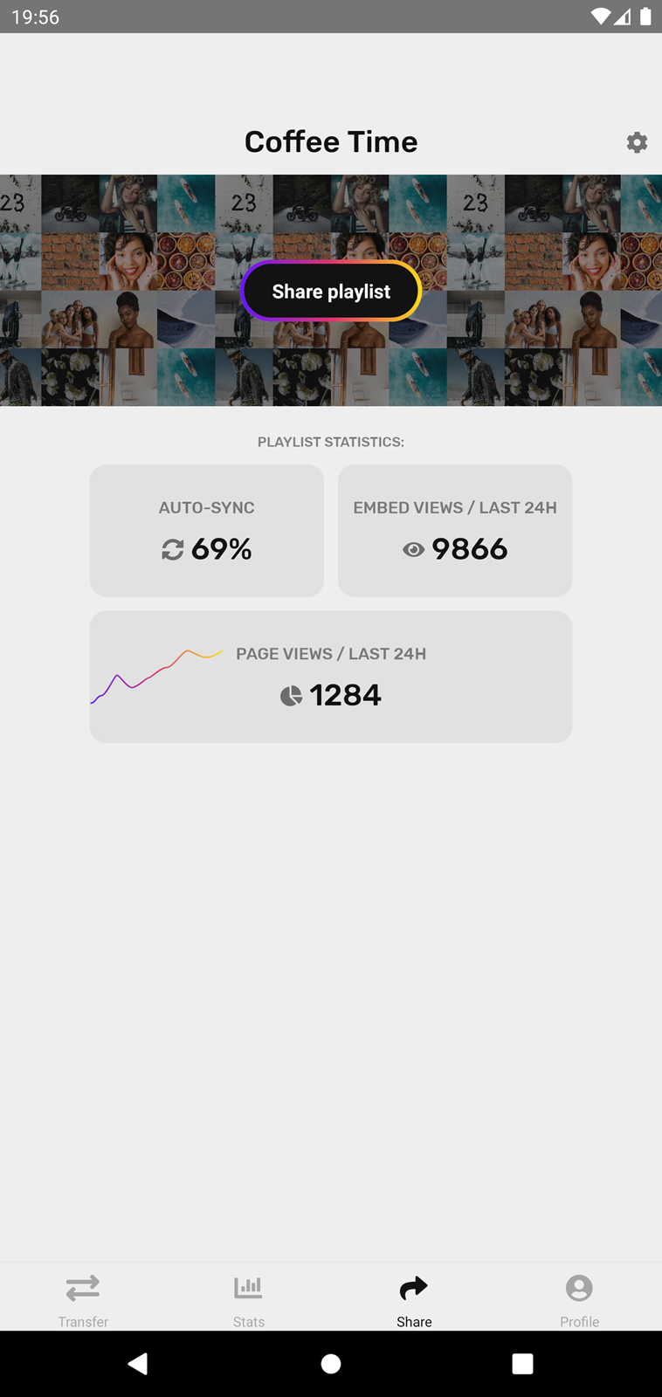
Task: Click the embed views eye icon
Action: (x=413, y=549)
